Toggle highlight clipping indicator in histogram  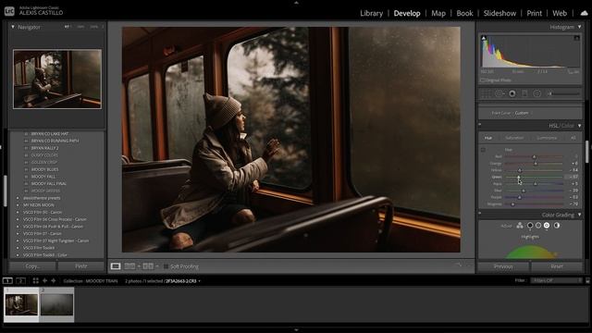576,38
